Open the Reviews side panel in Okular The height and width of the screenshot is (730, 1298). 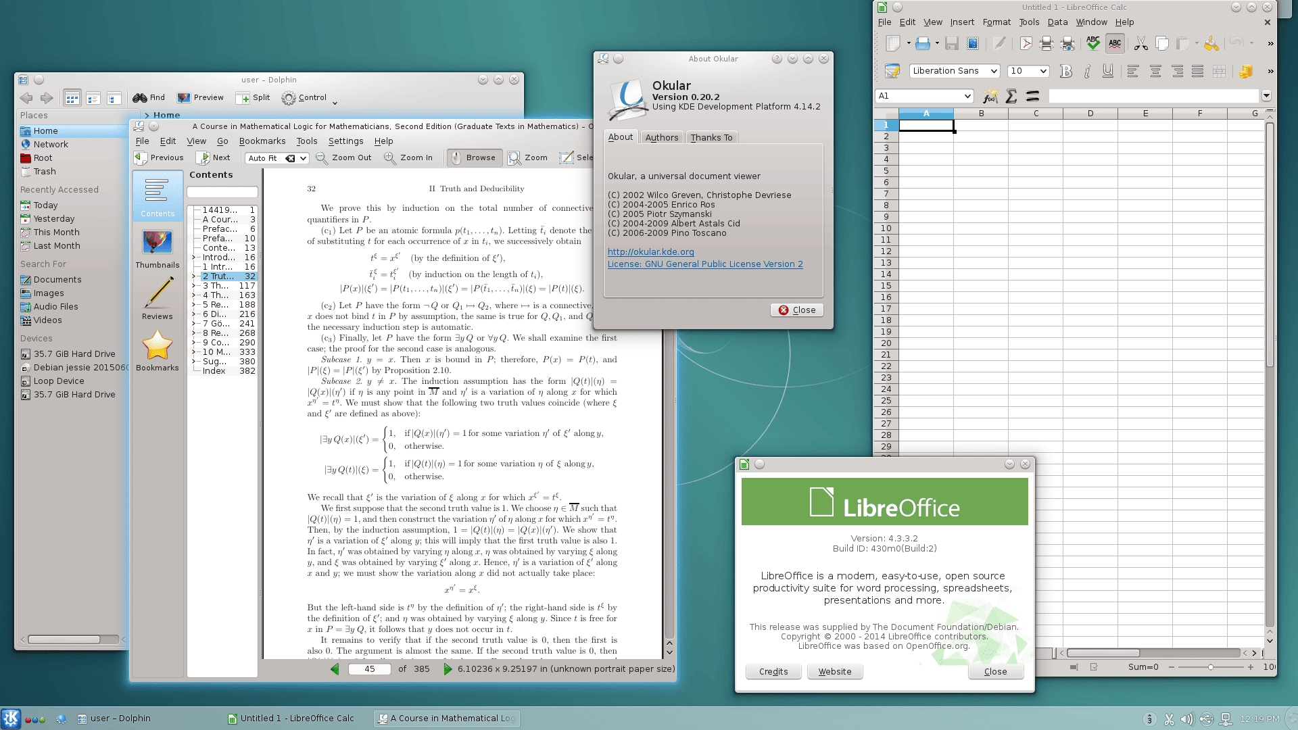[x=157, y=299]
